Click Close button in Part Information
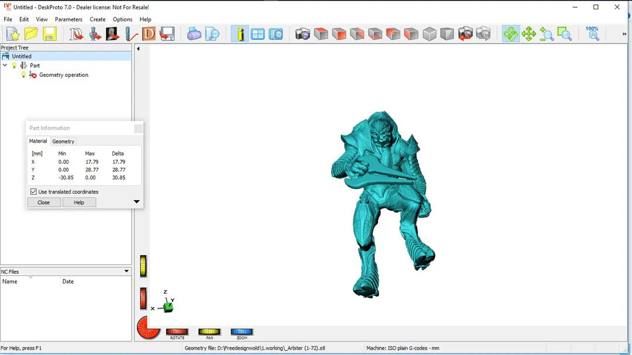The image size is (632, 355). coord(44,202)
